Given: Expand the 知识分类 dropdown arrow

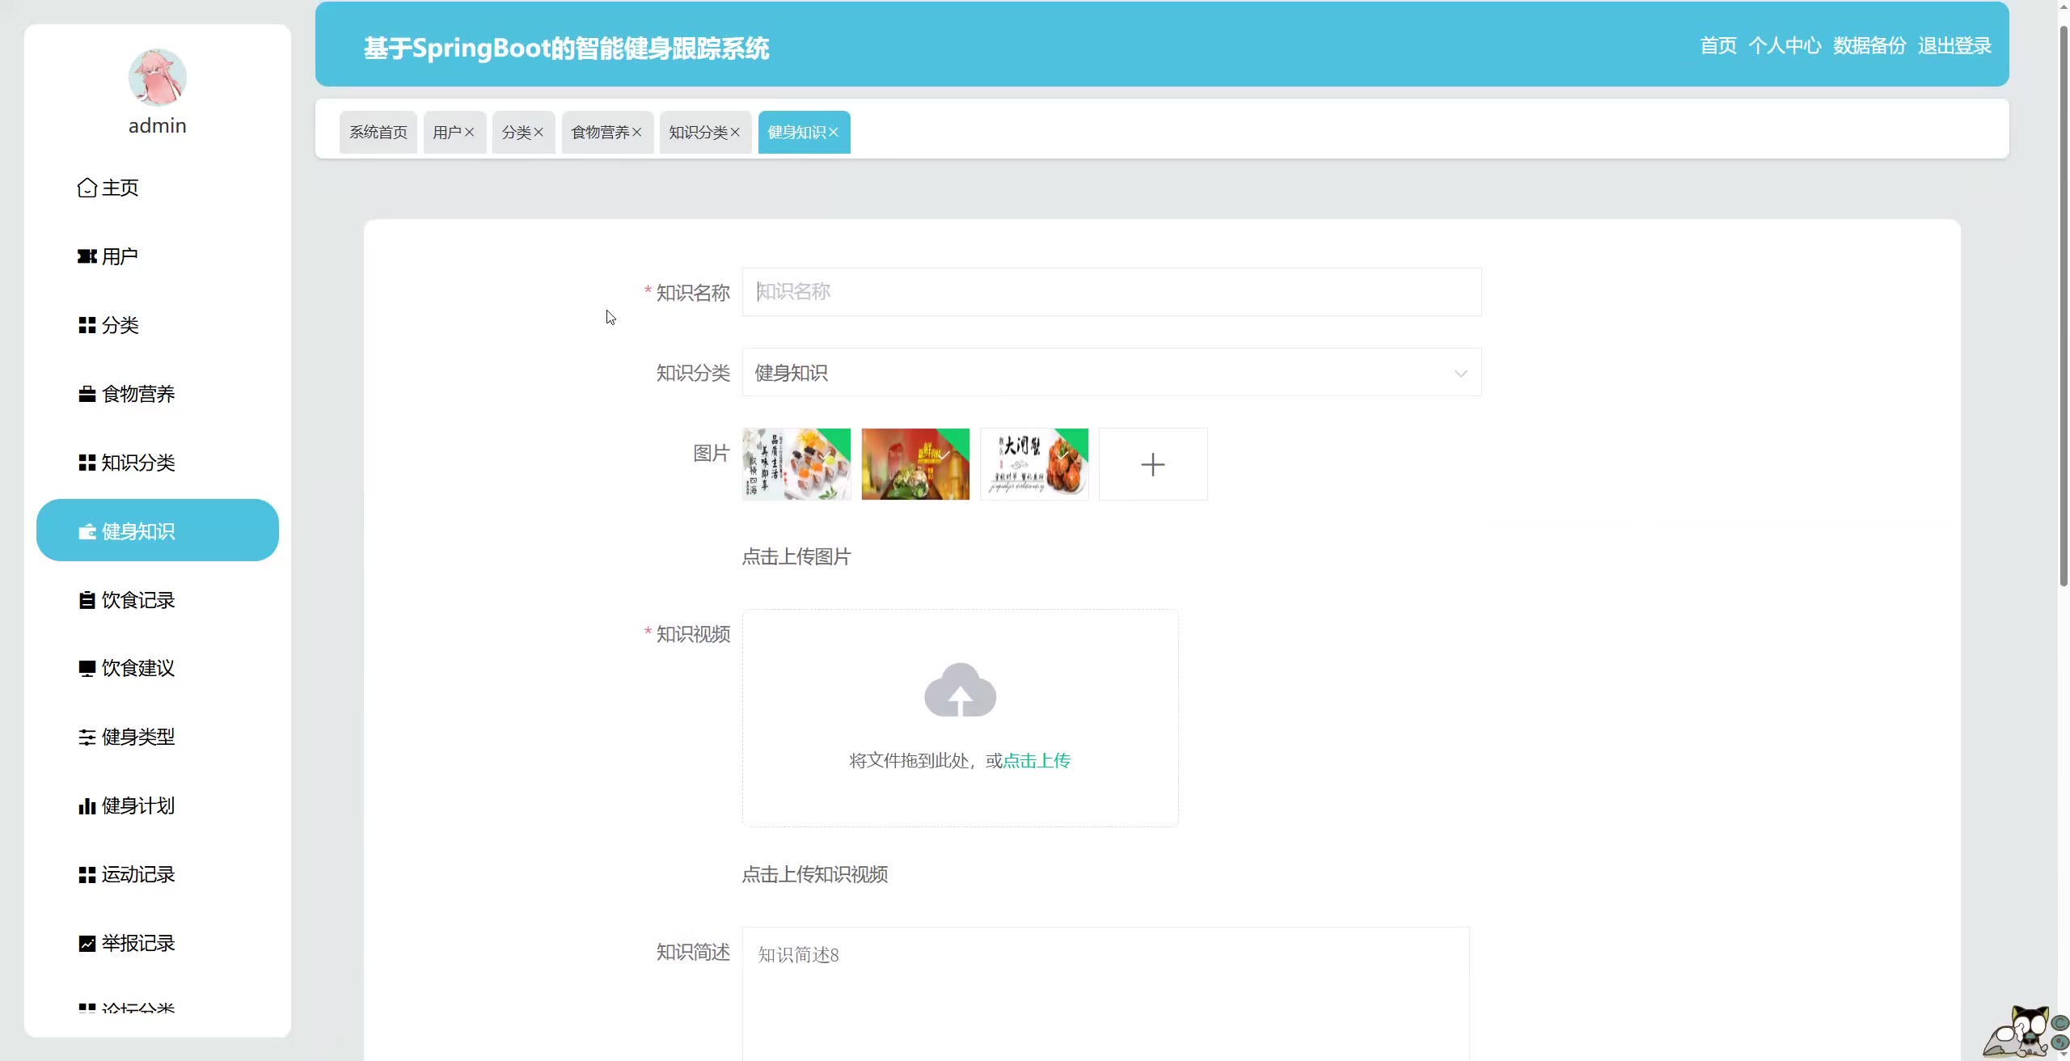Looking at the screenshot, I should point(1460,374).
